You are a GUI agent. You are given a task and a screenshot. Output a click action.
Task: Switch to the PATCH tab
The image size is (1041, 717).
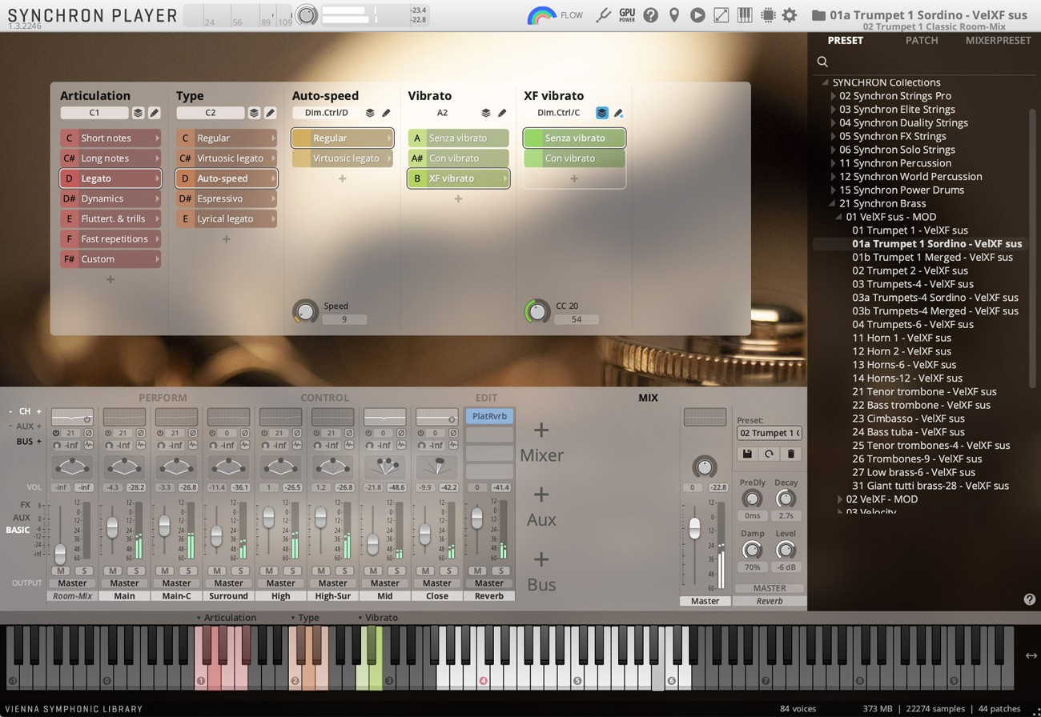pyautogui.click(x=922, y=40)
